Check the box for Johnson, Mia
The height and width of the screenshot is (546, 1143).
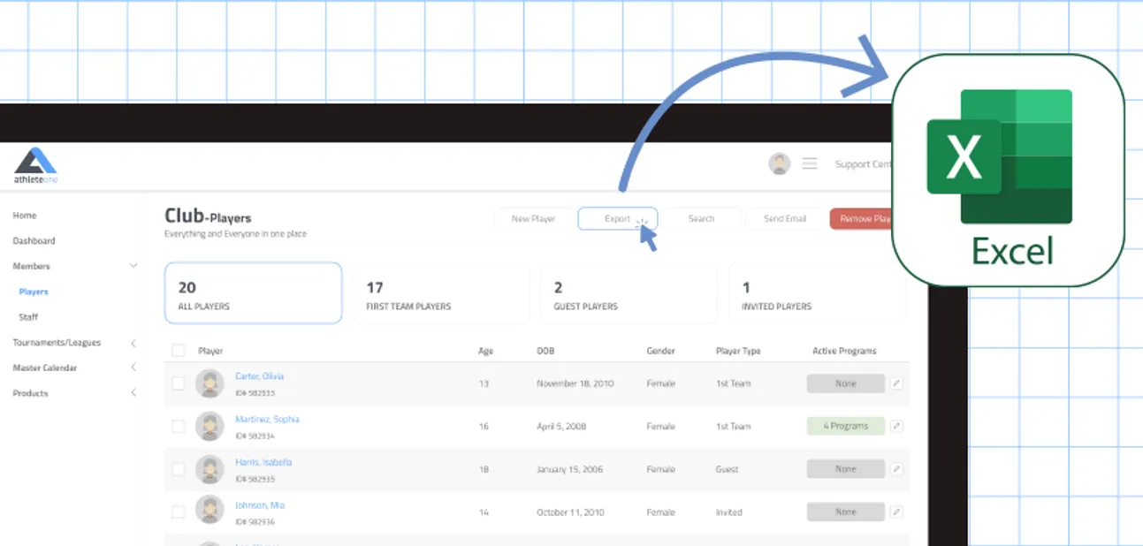pyautogui.click(x=179, y=512)
